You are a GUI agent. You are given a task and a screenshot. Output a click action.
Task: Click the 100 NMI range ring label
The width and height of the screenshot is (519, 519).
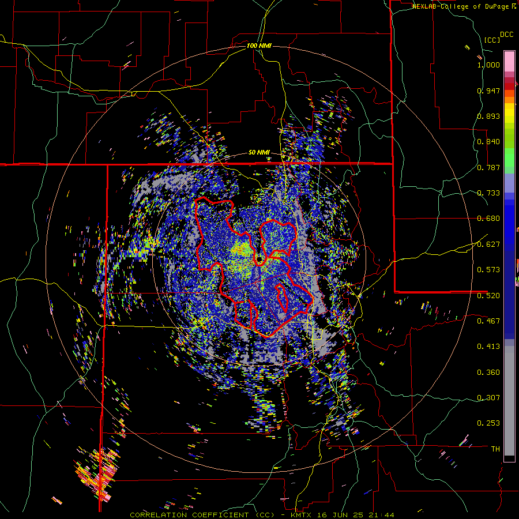tap(259, 46)
